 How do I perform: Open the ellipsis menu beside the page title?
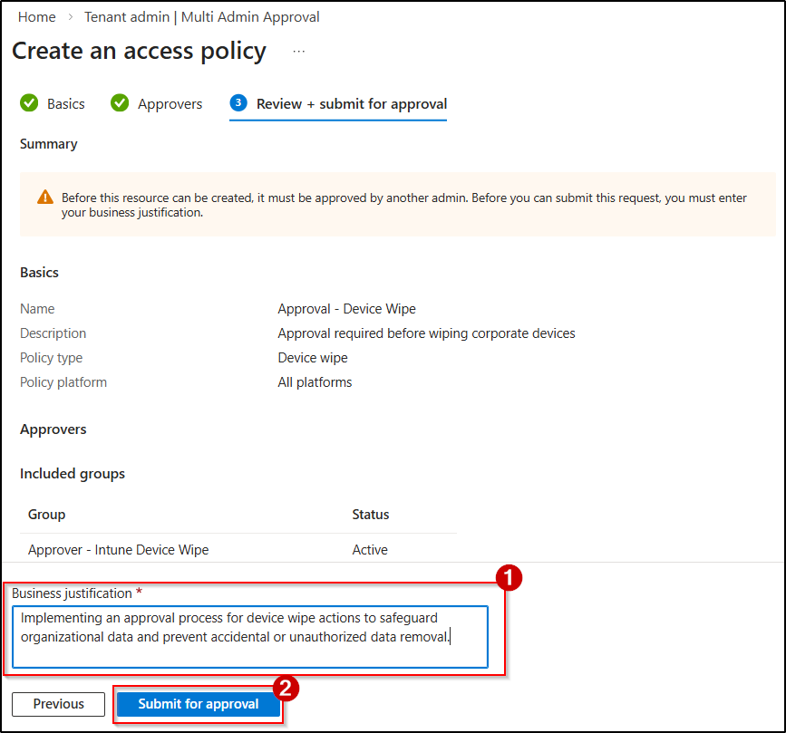[x=300, y=50]
